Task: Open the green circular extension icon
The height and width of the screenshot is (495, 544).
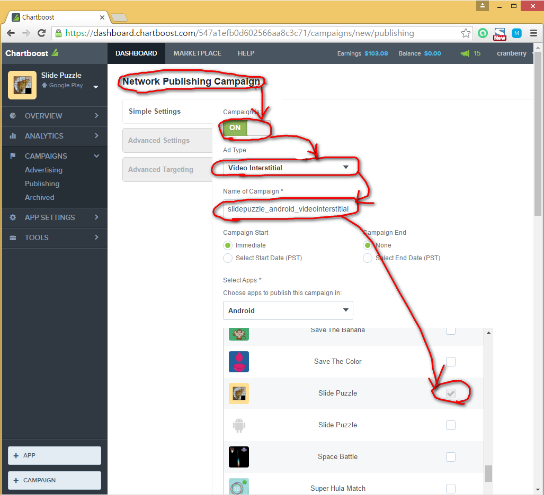Action: (483, 33)
